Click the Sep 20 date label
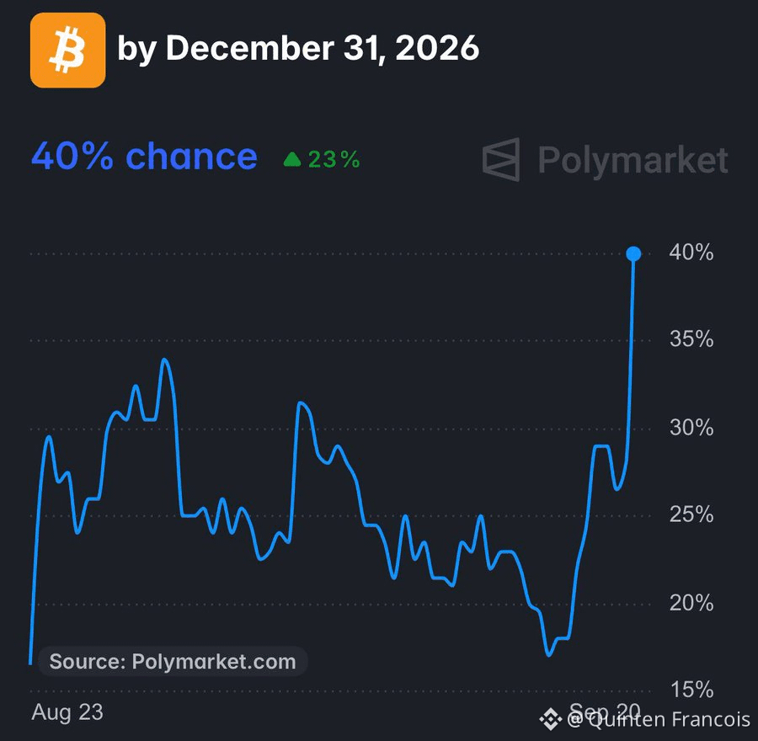758x741 pixels. pos(605,711)
